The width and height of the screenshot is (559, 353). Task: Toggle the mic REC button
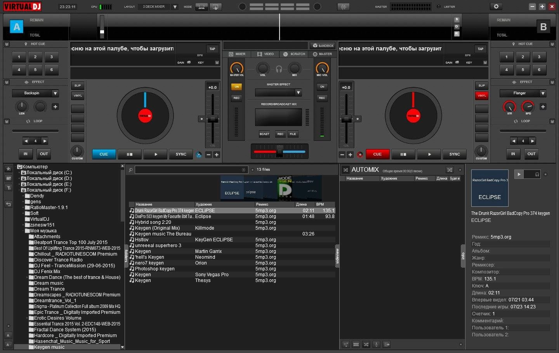point(322,98)
